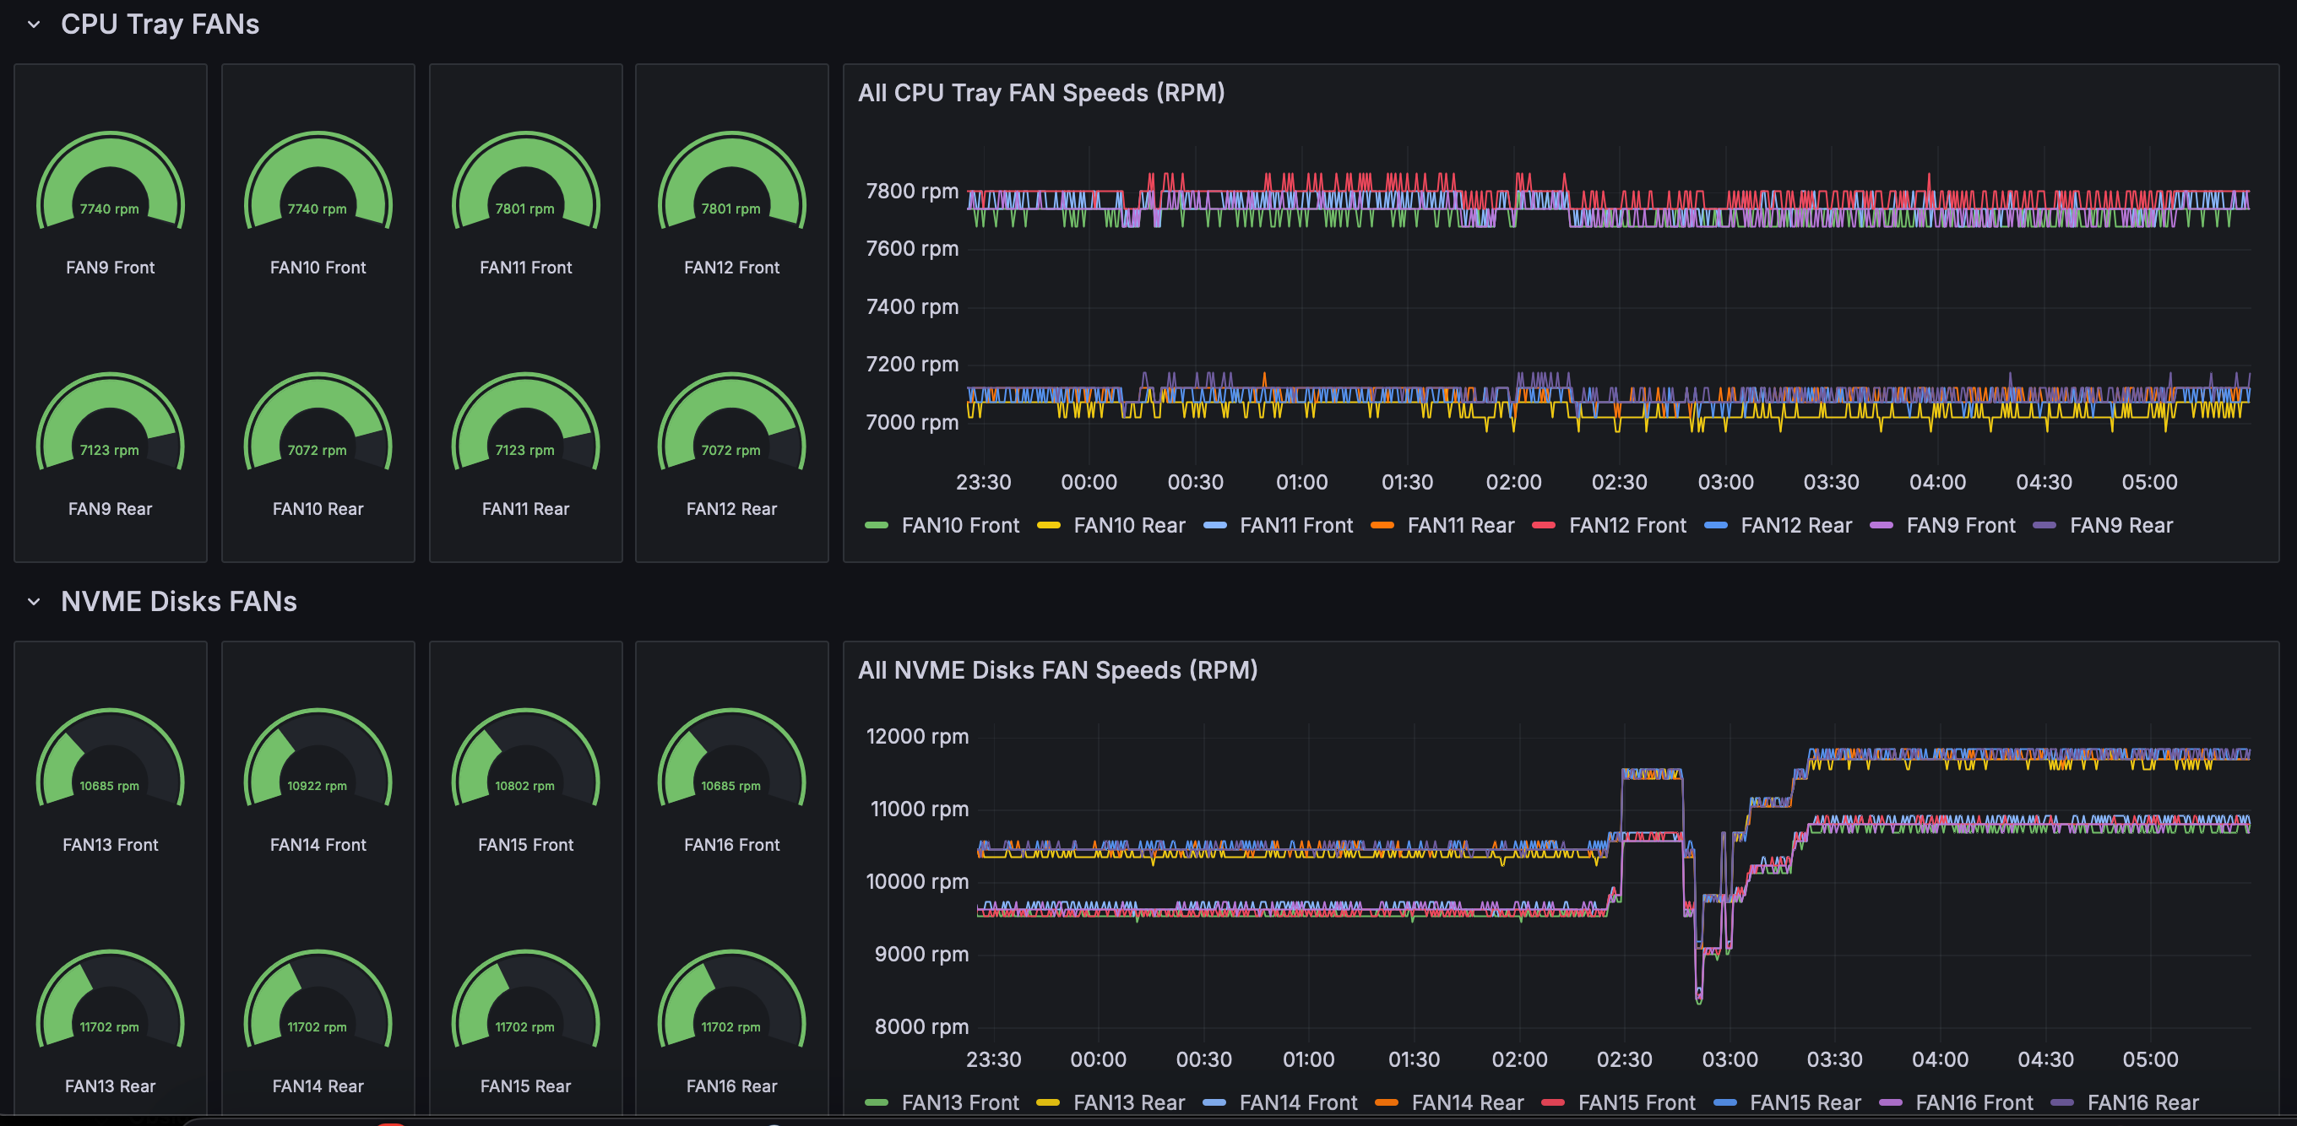Screen dimensions: 2297x1126
Task: Click the 8000 rpm axis label in NVME chart
Action: (x=921, y=1027)
